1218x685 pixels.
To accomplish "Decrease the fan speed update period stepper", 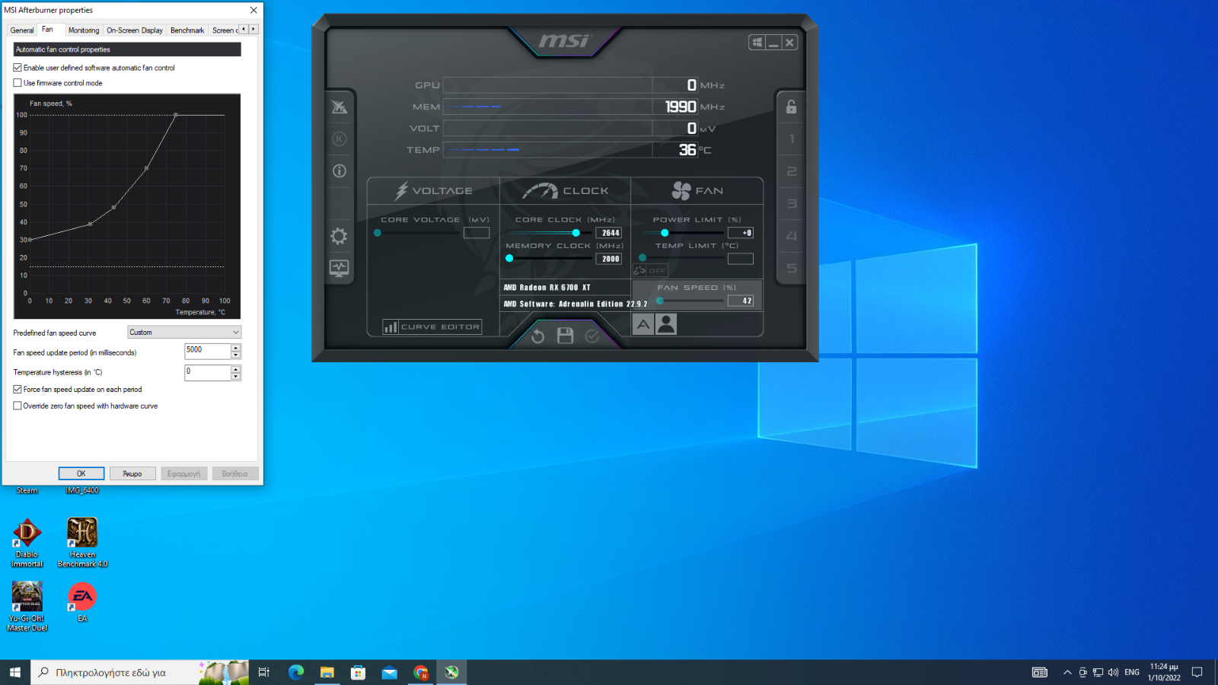I will click(236, 355).
